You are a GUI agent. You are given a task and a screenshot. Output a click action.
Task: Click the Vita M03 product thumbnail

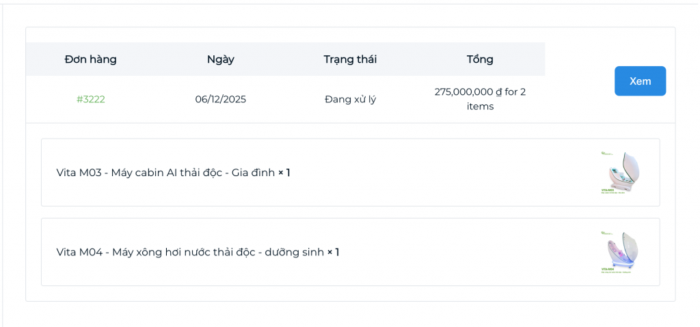point(621,173)
